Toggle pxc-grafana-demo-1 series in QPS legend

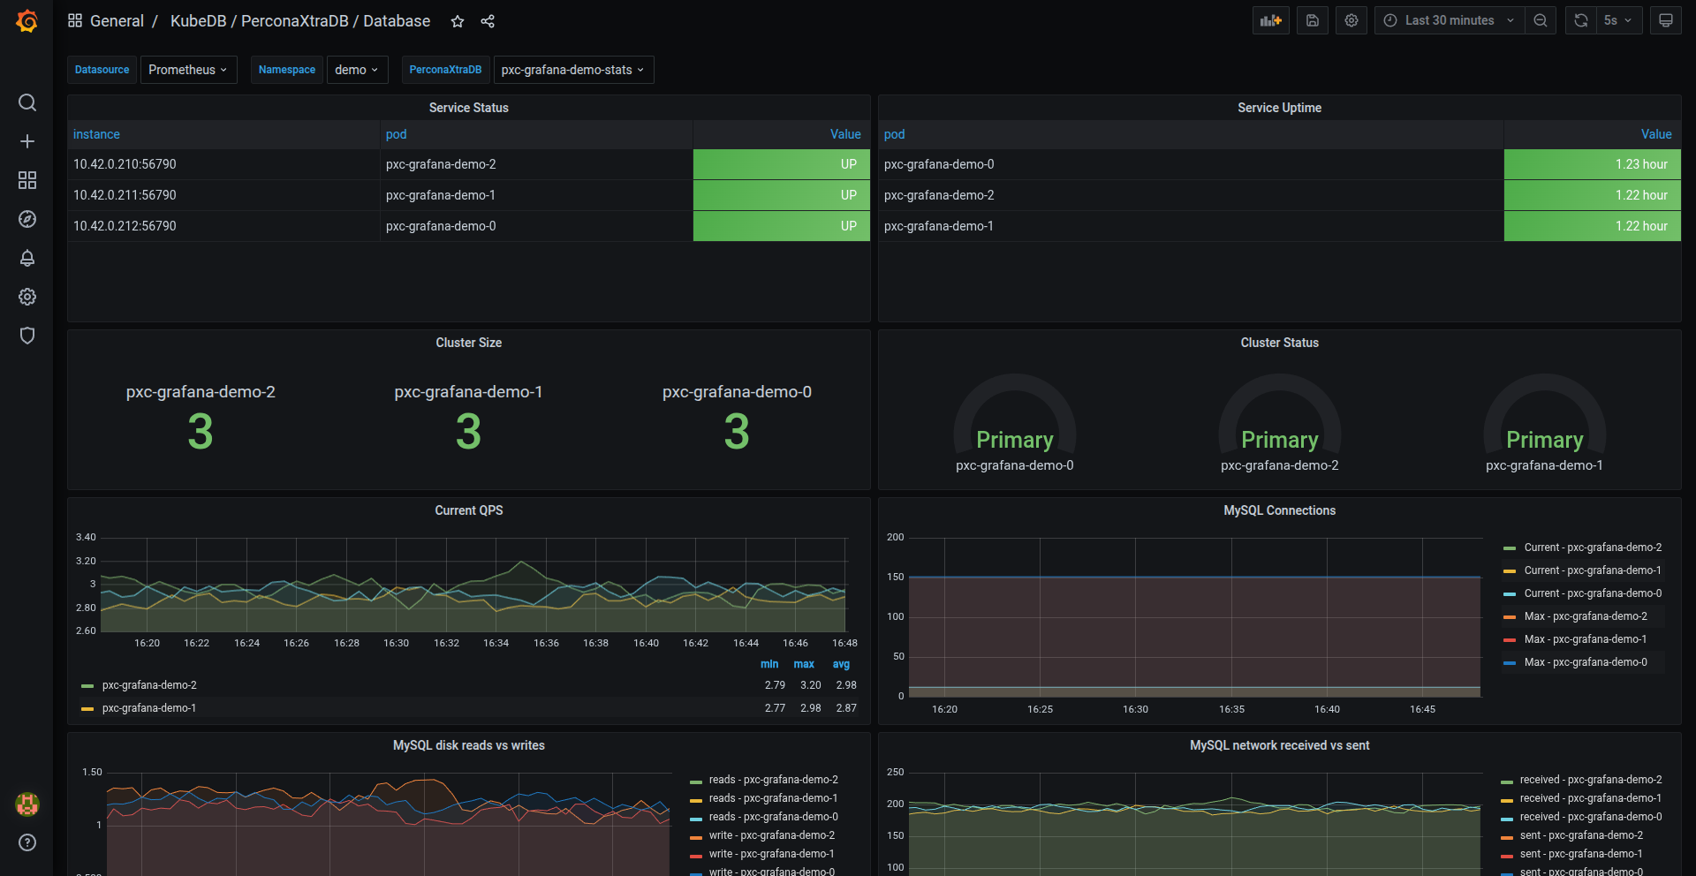149,708
